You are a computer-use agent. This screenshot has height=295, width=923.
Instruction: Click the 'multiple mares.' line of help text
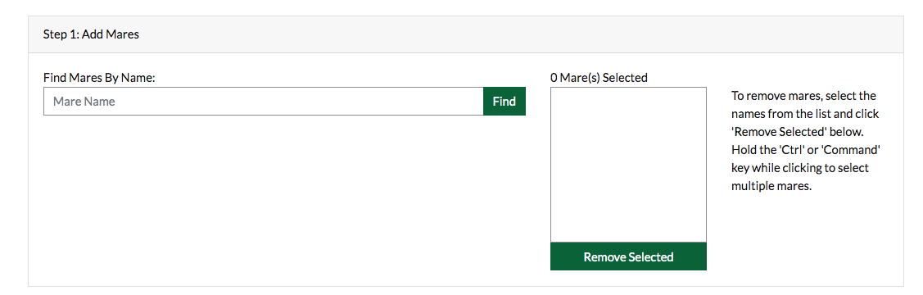tap(771, 186)
